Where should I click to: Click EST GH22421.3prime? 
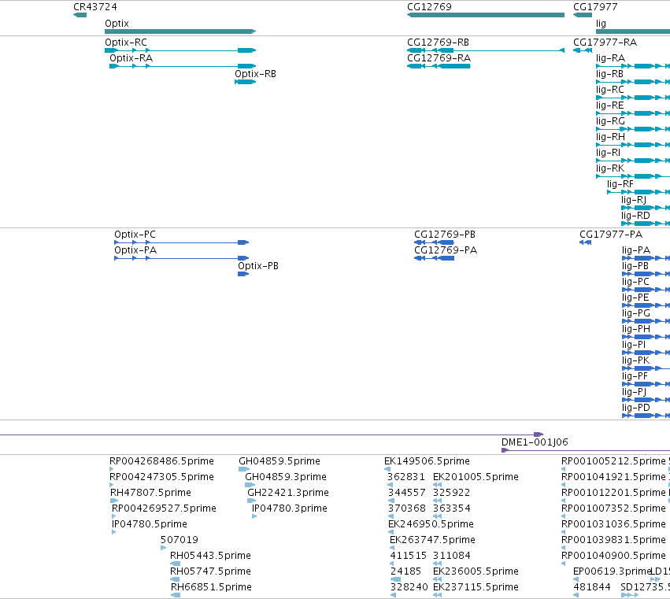tap(252, 501)
